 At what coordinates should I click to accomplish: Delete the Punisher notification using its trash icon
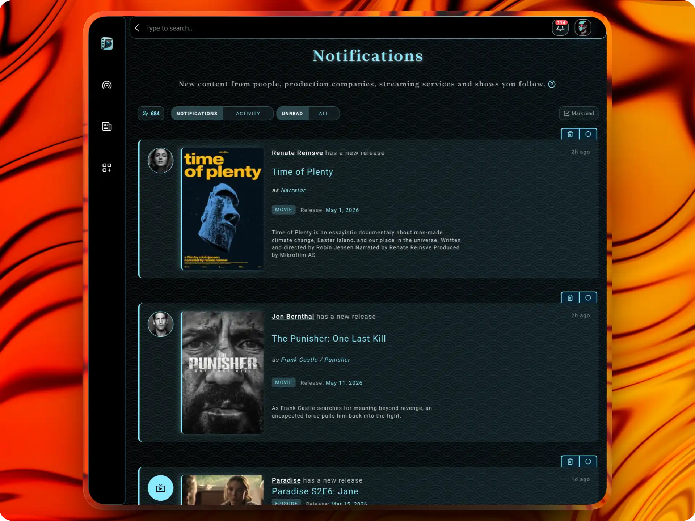[570, 298]
